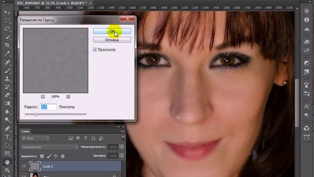Select the Zoom tool

click(x=7, y=171)
